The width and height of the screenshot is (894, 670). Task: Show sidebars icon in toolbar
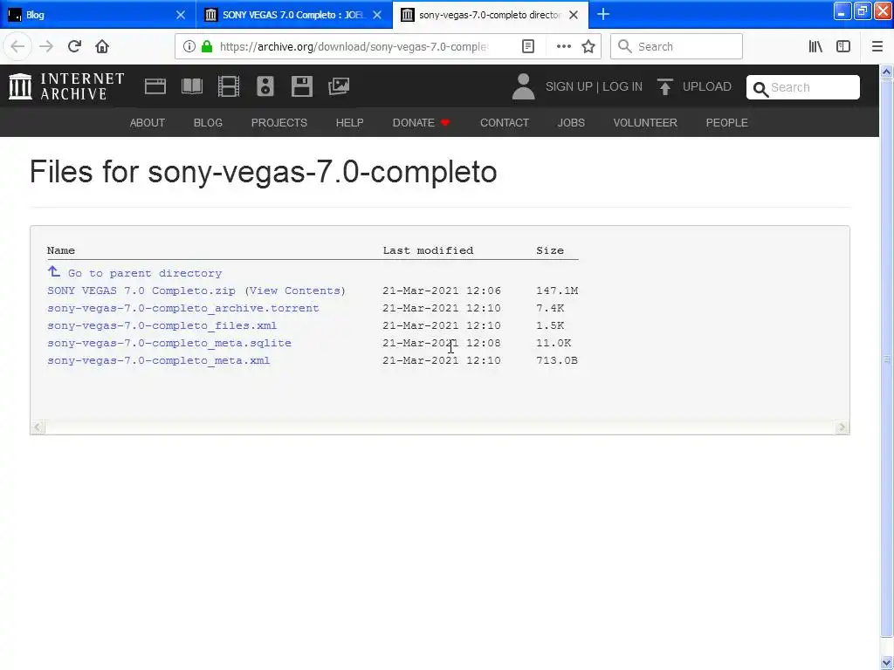click(x=843, y=46)
